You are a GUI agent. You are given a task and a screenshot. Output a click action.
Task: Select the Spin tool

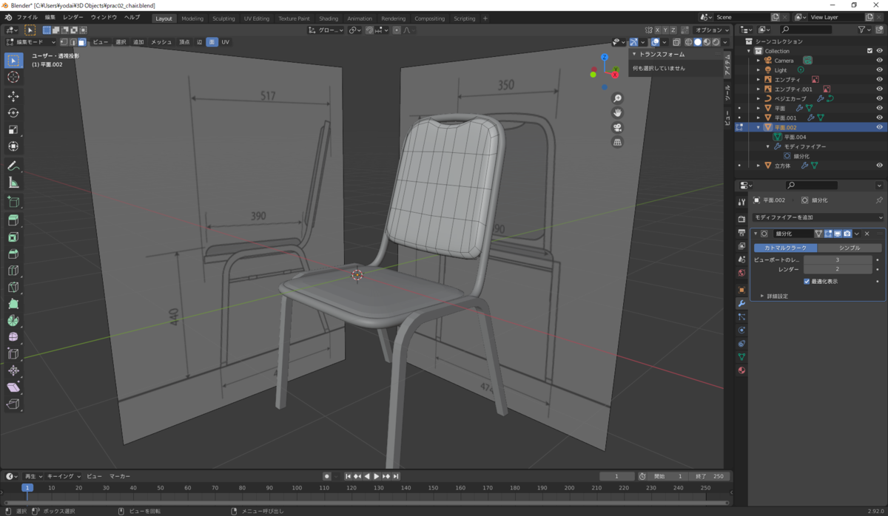pos(13,320)
